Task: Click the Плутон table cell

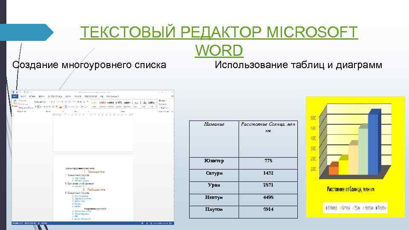Action: click(214, 212)
